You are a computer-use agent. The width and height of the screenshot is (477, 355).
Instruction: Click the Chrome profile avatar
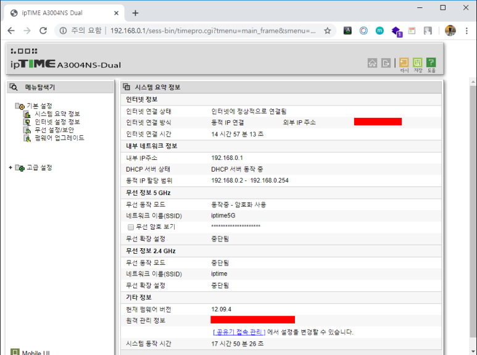(x=450, y=30)
